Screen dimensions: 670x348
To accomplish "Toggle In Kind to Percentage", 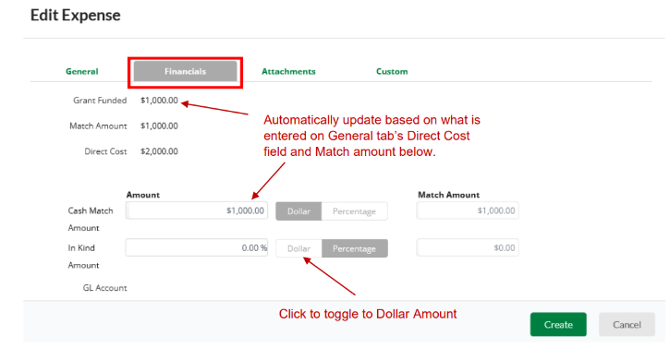I will 355,248.
